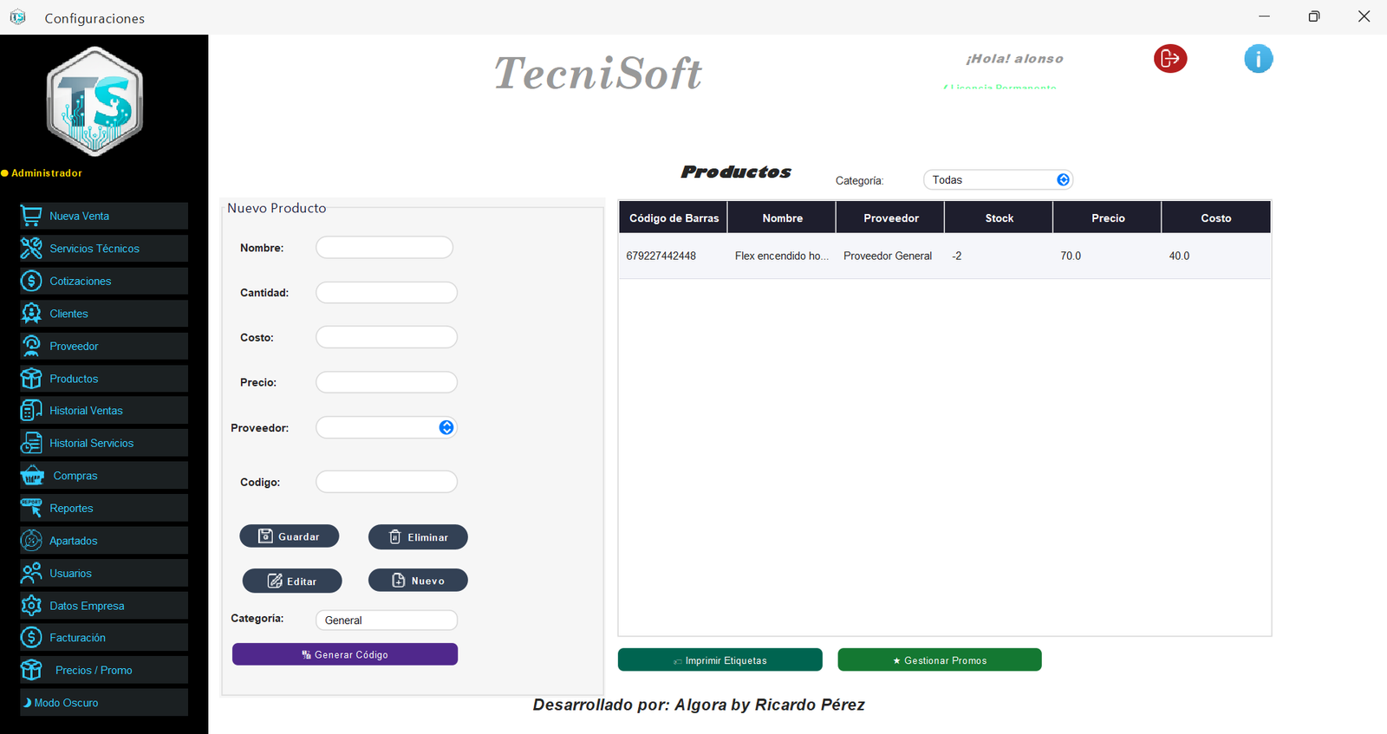
Task: Click the Apartados icon
Action: click(x=31, y=540)
